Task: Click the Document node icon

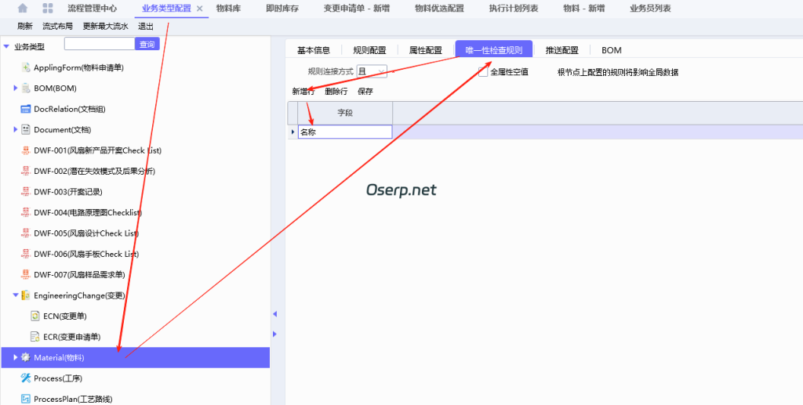Action: point(26,129)
